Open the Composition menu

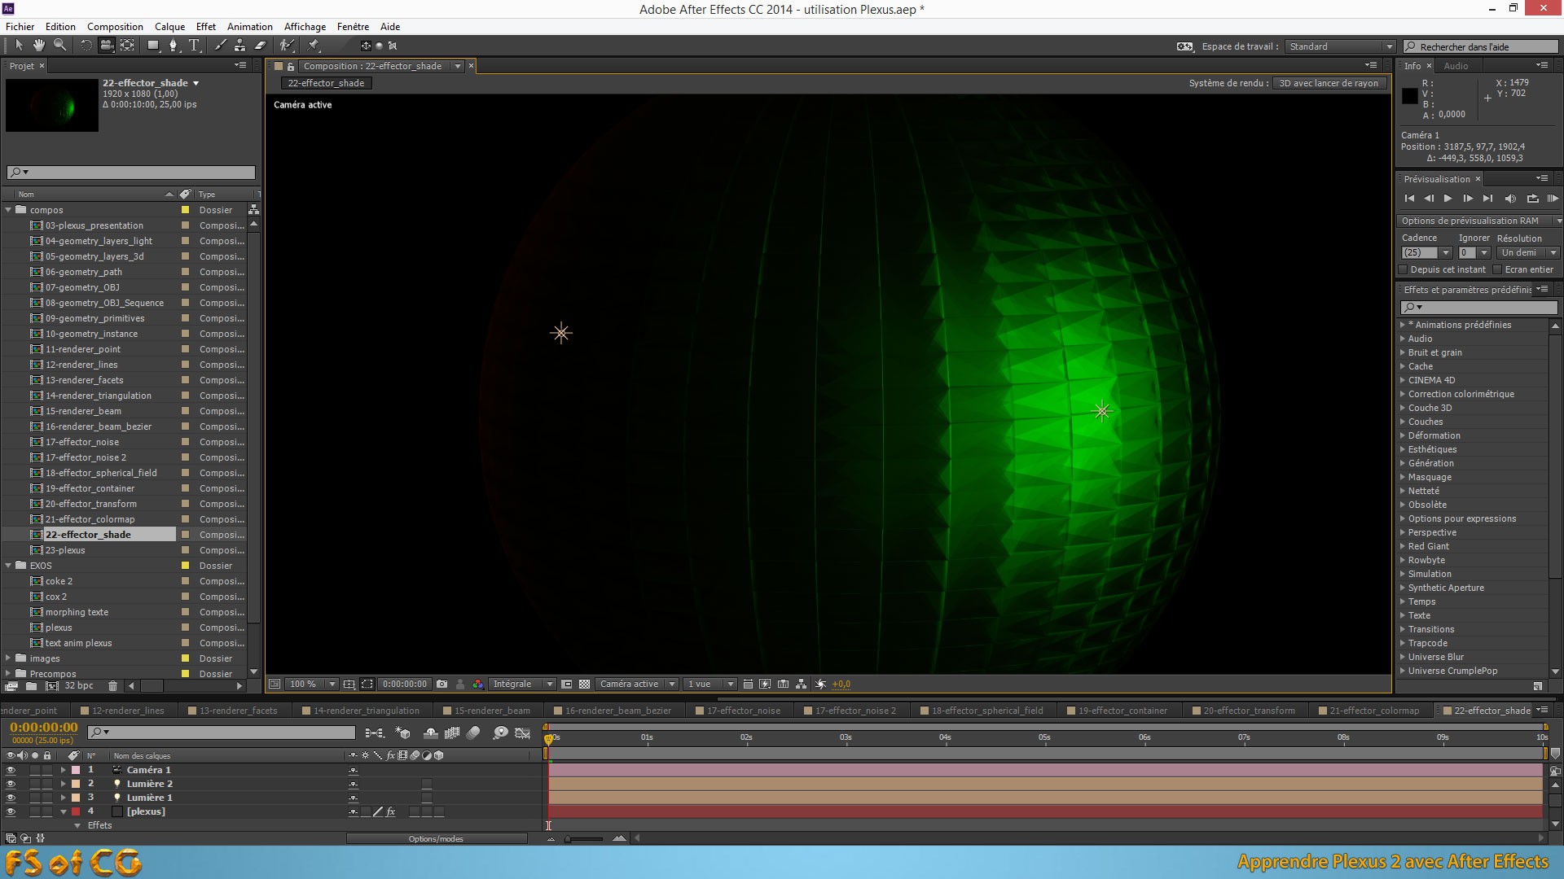(115, 26)
